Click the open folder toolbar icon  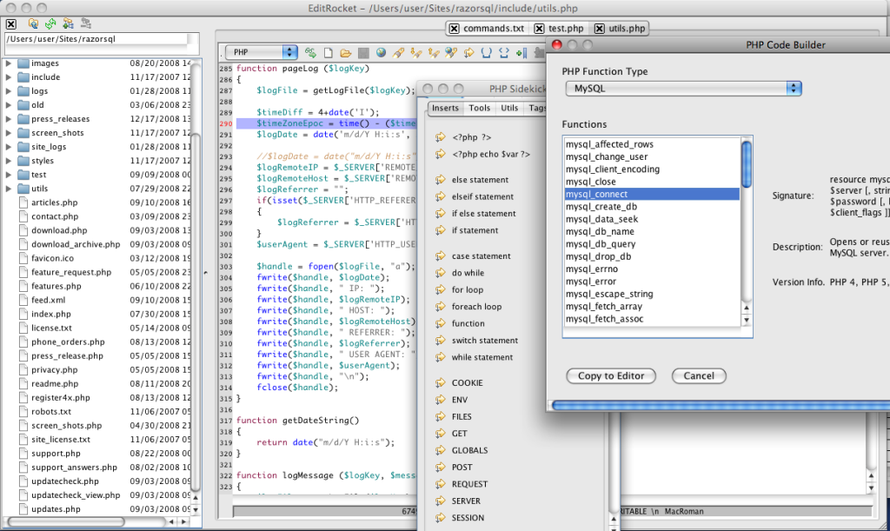click(345, 53)
